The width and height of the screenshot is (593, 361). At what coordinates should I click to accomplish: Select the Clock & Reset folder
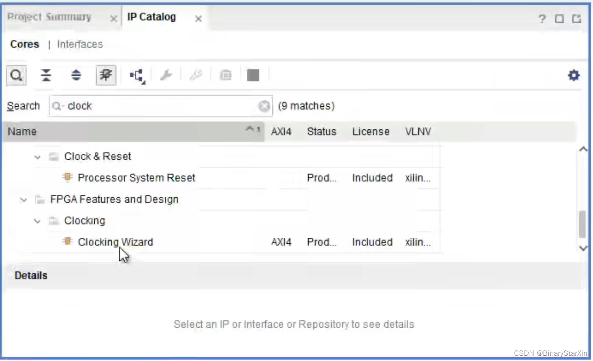[98, 157]
